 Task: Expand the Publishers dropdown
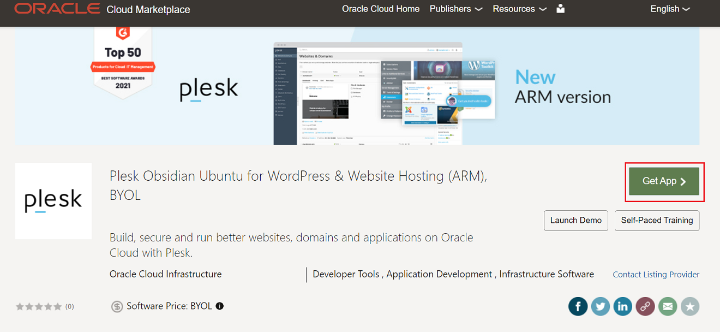tap(456, 9)
